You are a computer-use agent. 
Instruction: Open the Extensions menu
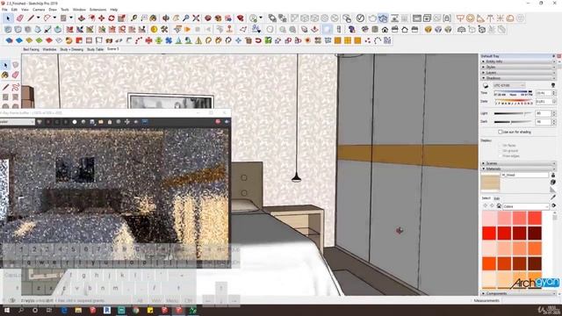(x=97, y=10)
